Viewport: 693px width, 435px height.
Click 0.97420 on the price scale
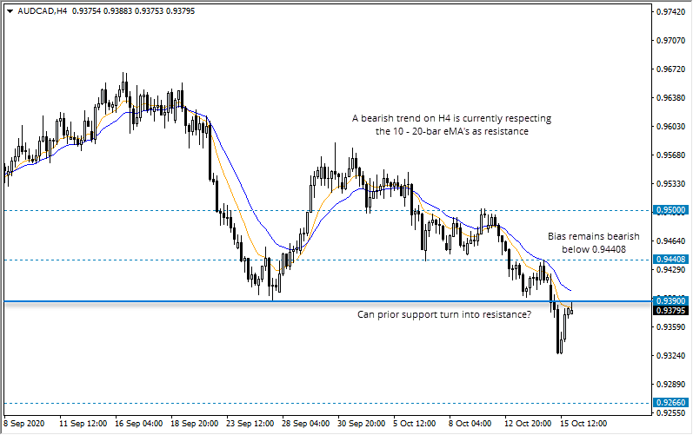click(x=672, y=12)
